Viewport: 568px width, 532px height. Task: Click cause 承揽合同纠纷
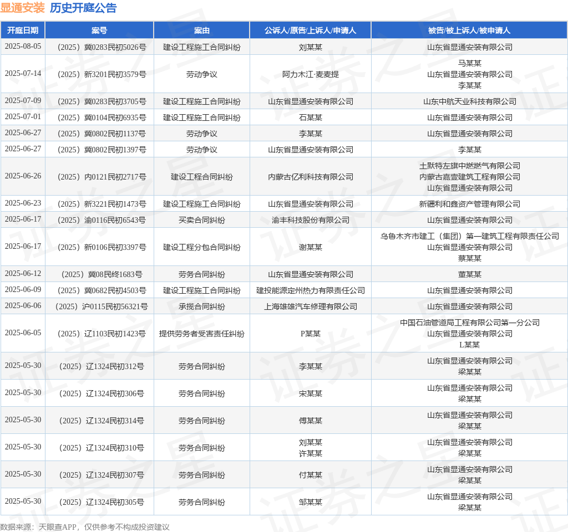pos(202,306)
